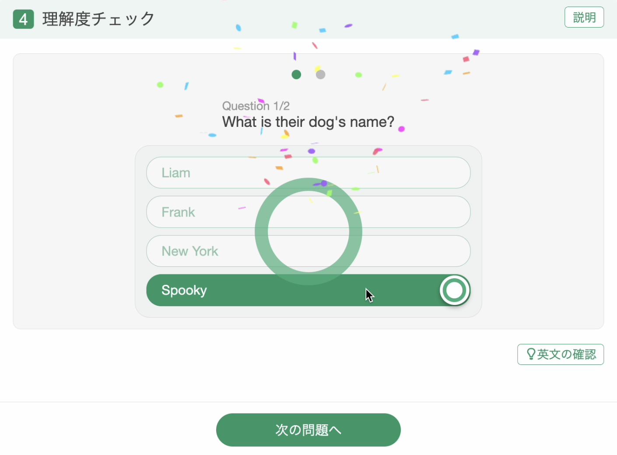This screenshot has width=617, height=455.
Task: Go to the next question via 次の問題へ
Action: (308, 430)
